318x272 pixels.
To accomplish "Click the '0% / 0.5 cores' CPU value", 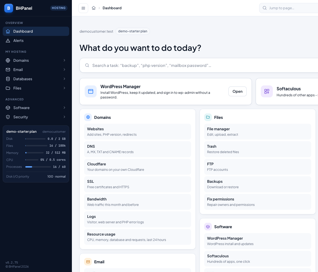I will click(53, 160).
